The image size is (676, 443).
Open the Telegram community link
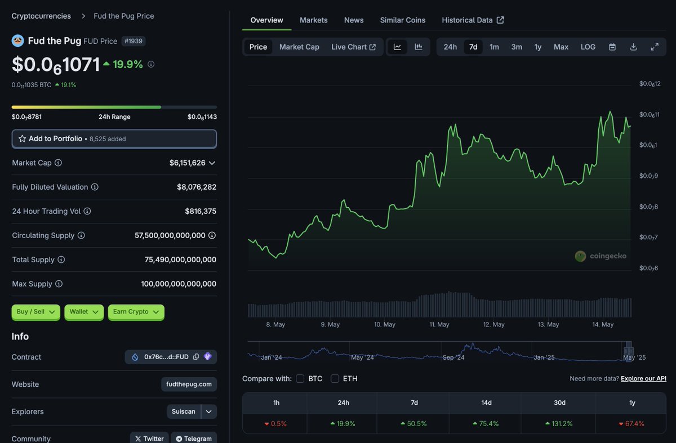coord(194,438)
